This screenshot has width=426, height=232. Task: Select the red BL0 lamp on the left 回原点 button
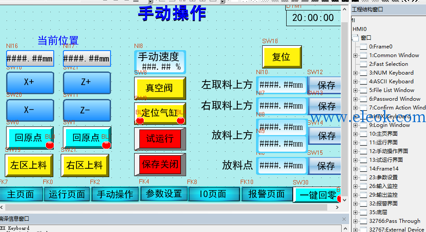tap(50, 145)
